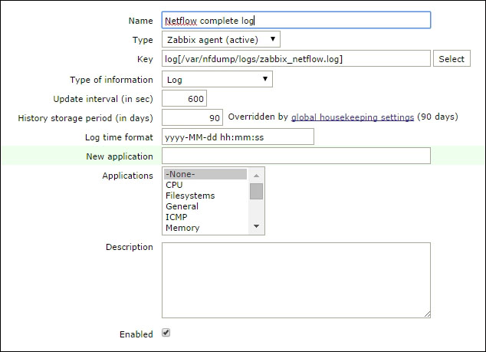The image size is (486, 352).
Task: Click the Log time format field
Action: [238, 137]
